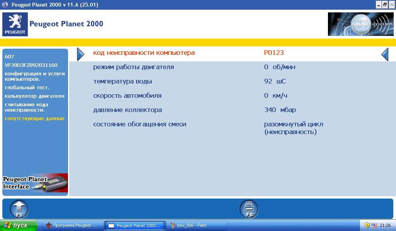Click the right-pointing blue arrow beside fault code
396x231 pixels.
pos(80,54)
